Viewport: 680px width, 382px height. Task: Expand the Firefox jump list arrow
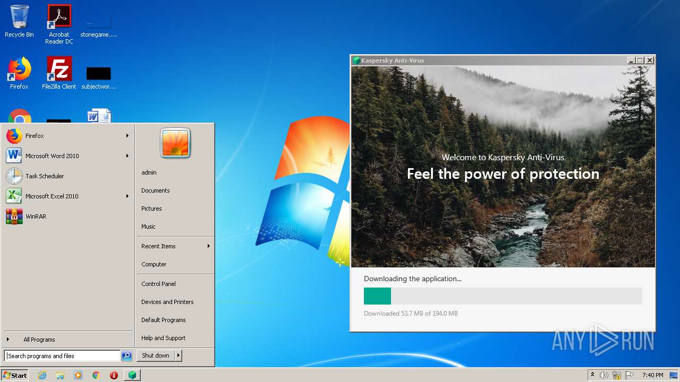coord(127,136)
